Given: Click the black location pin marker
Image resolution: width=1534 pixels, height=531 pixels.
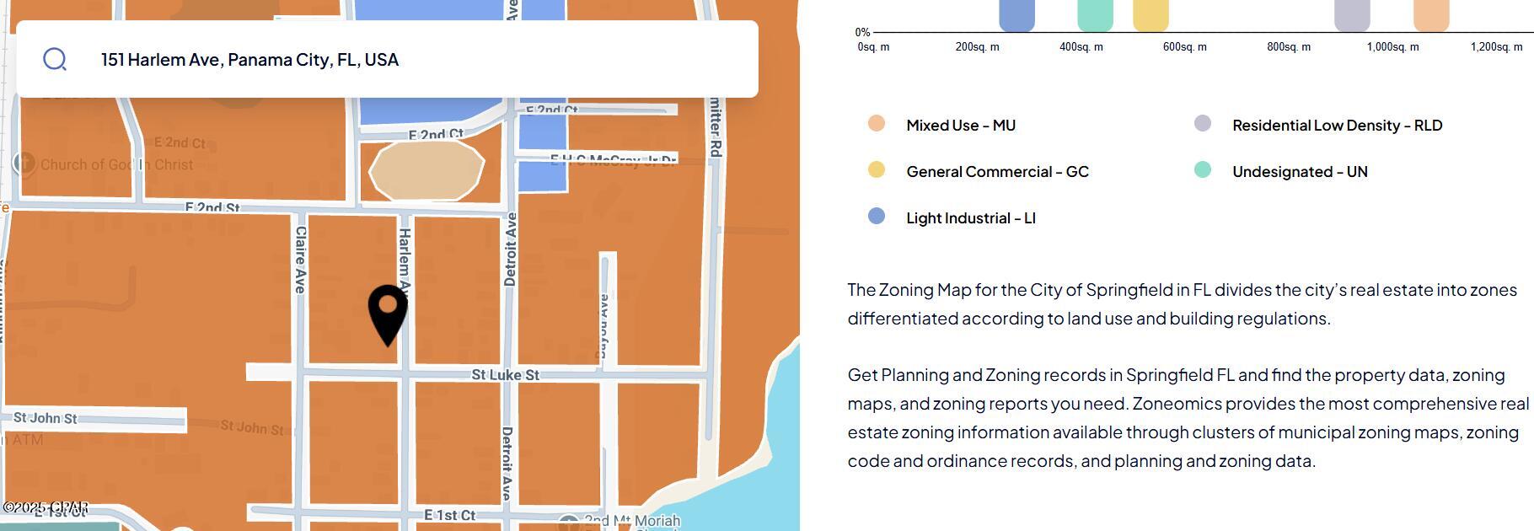Looking at the screenshot, I should pos(388,310).
